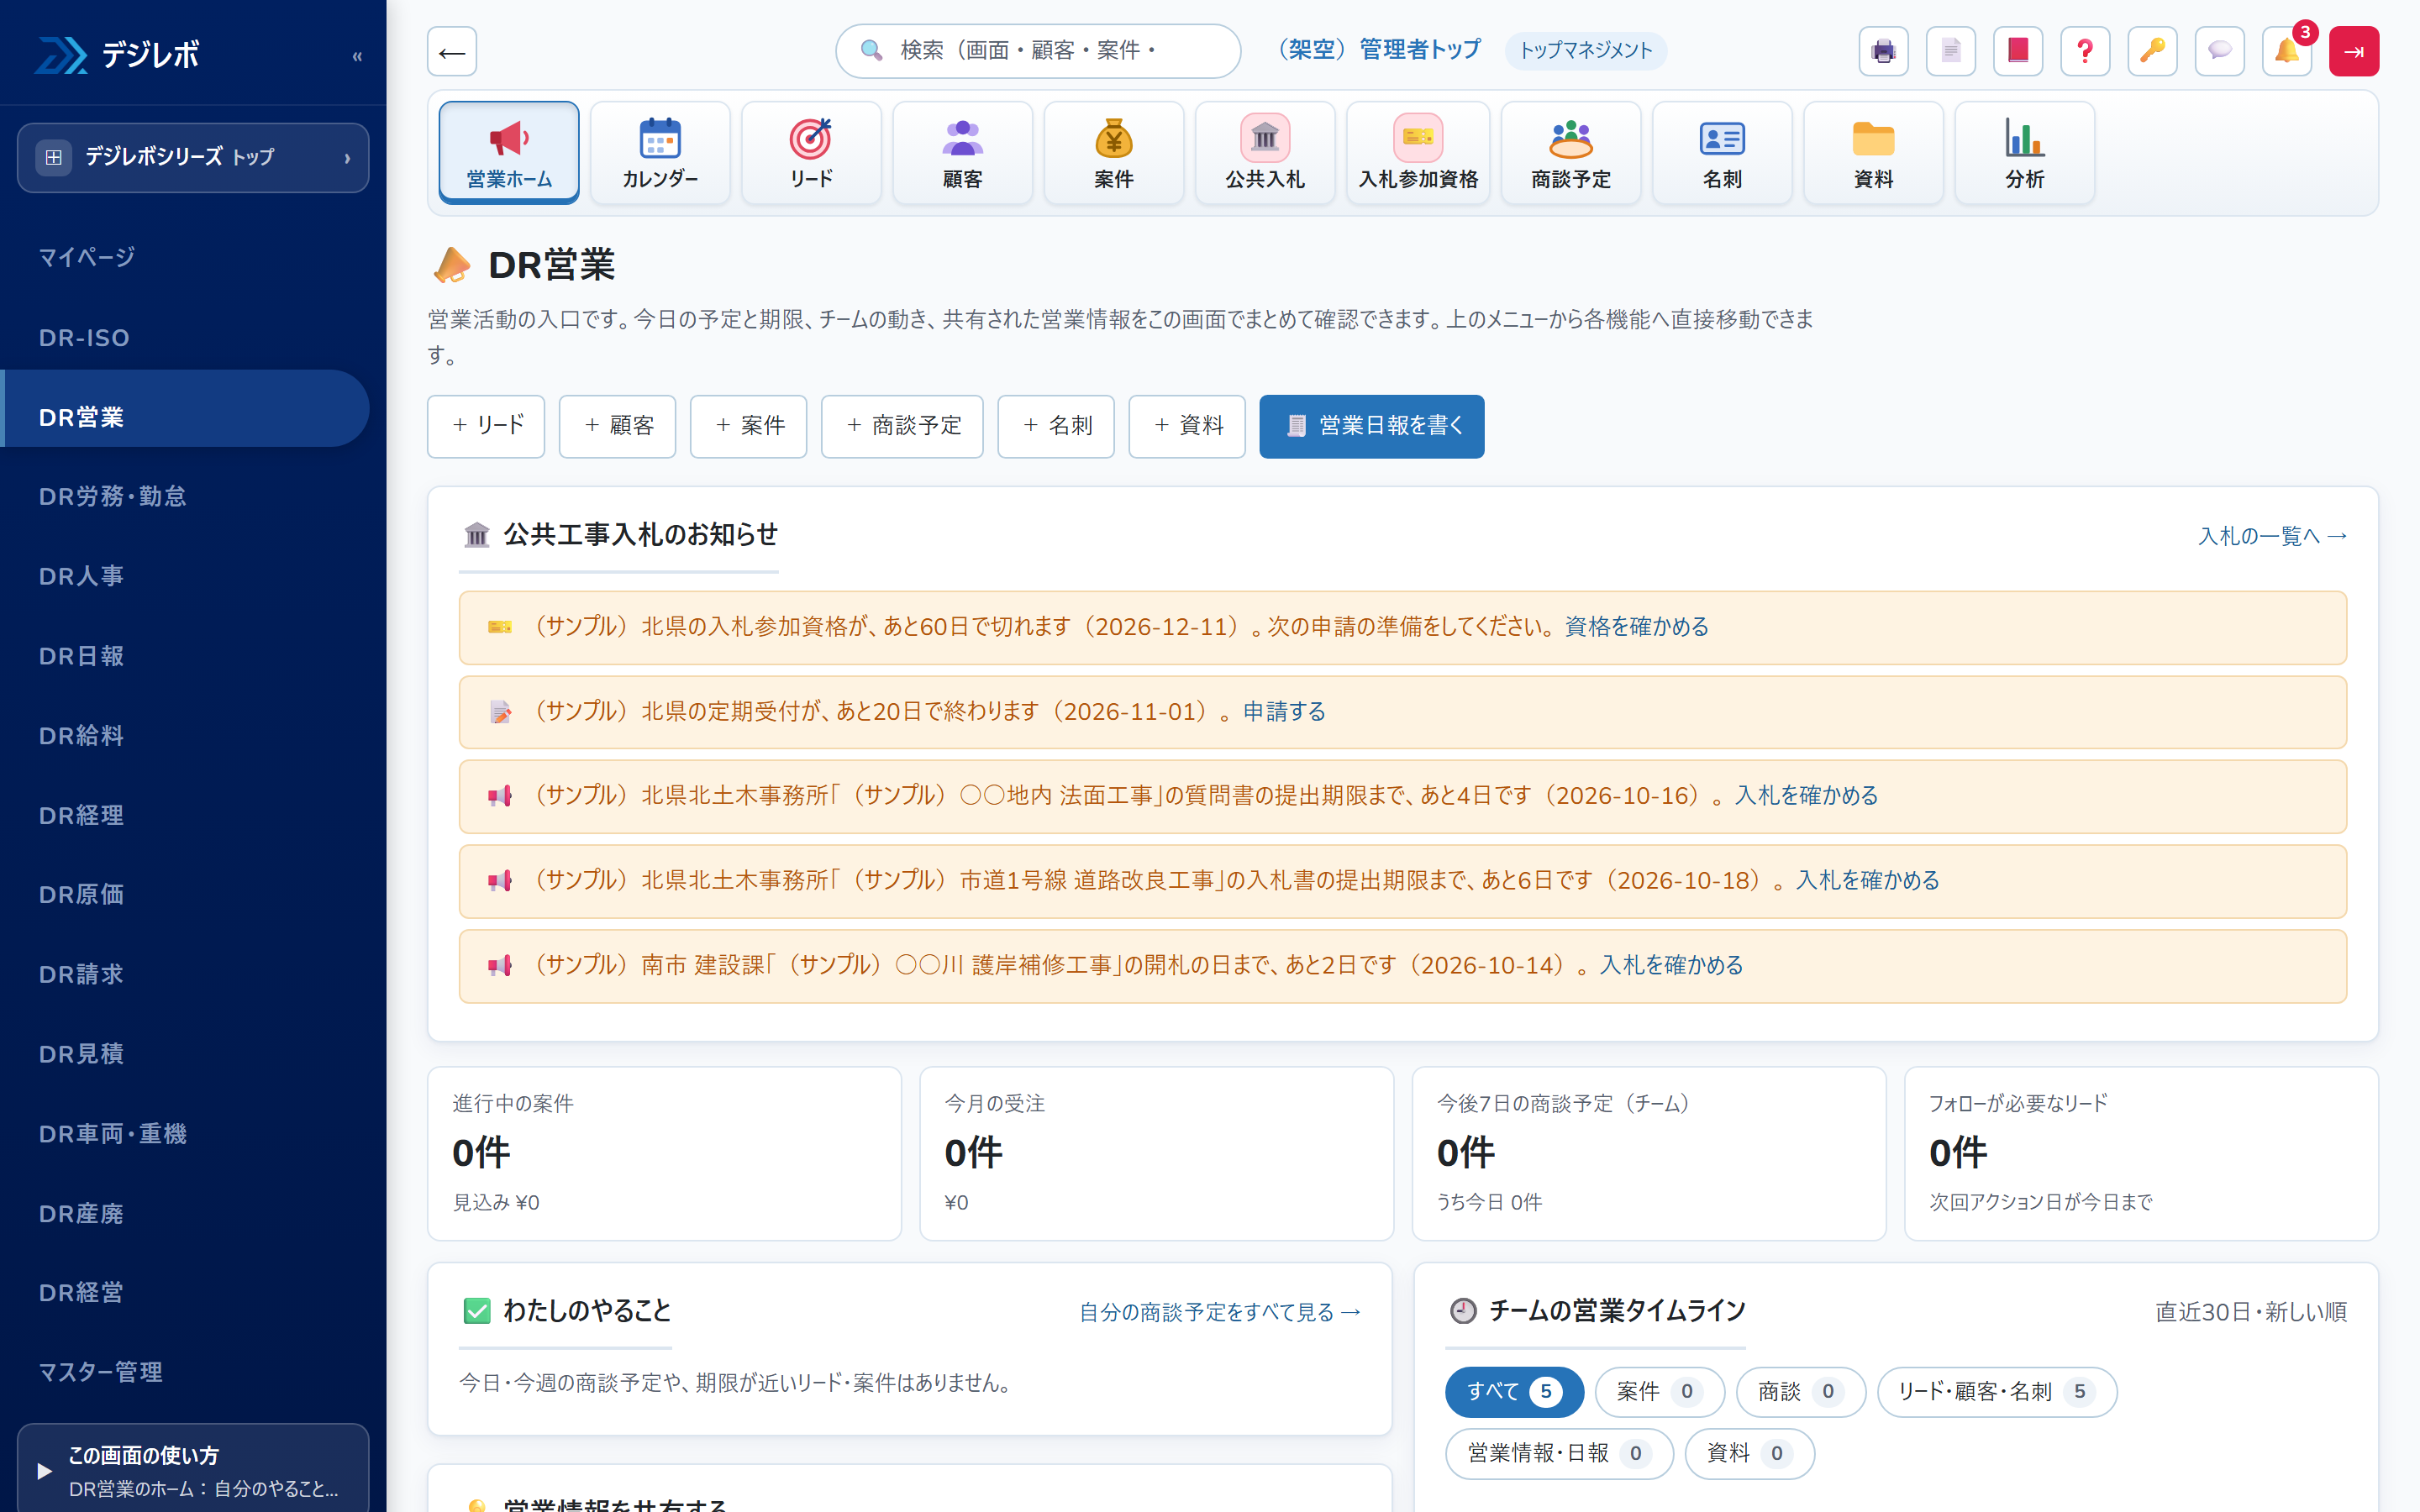This screenshot has height=1512, width=2420.
Task: Select 営業情報・日報 0 timeline filter
Action: click(x=1559, y=1453)
